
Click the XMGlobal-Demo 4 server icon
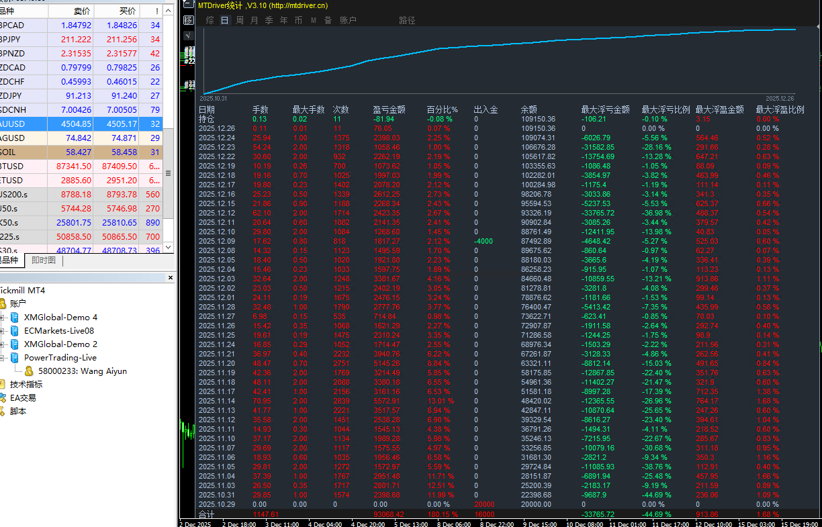[x=15, y=318]
